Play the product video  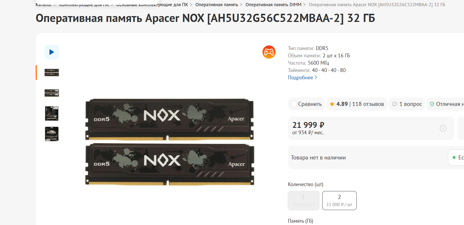[52, 52]
